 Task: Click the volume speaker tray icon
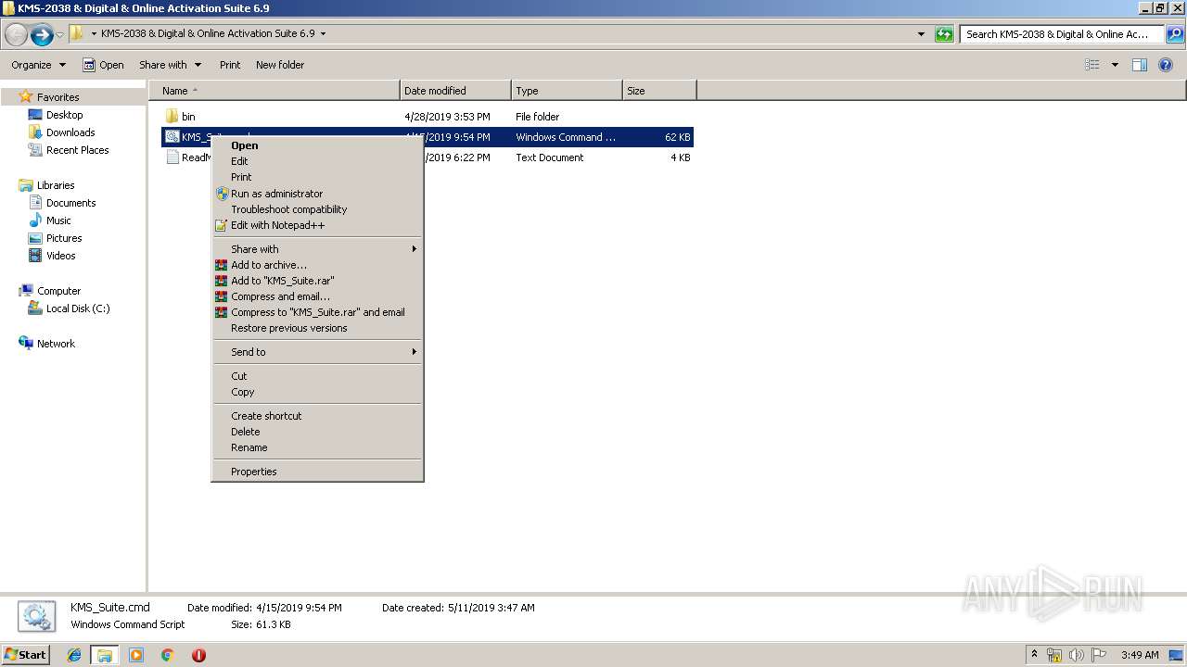coord(1077,655)
